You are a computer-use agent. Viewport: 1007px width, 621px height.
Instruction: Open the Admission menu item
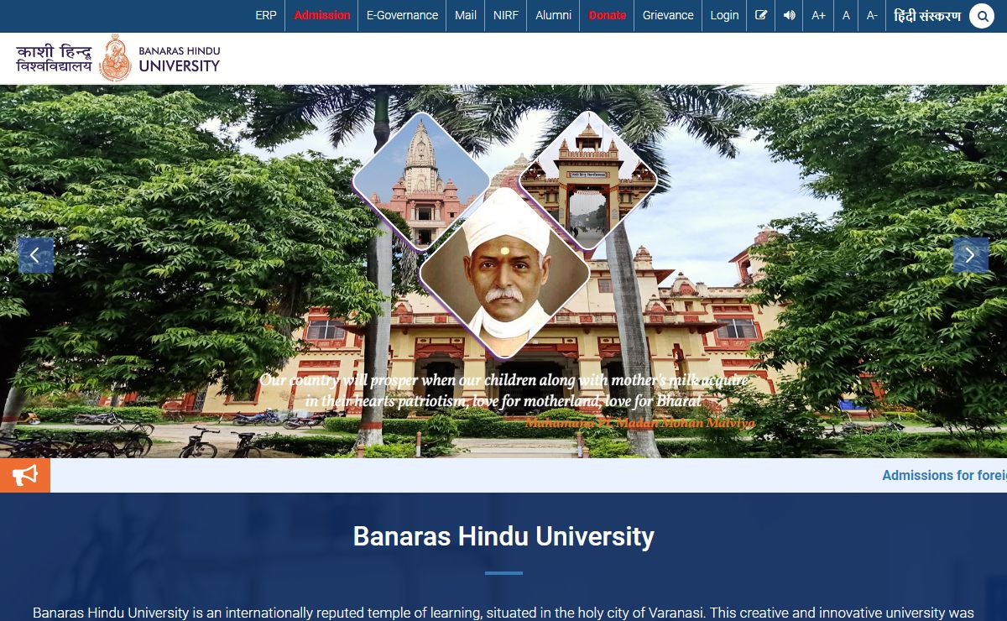click(321, 15)
